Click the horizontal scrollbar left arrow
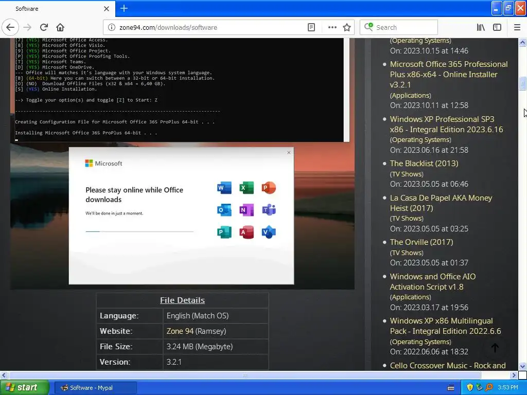527x395 pixels. [4, 375]
